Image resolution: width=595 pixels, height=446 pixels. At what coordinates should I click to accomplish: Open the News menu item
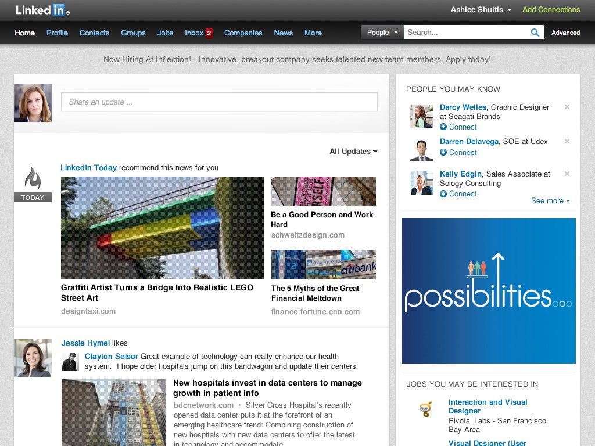point(283,33)
